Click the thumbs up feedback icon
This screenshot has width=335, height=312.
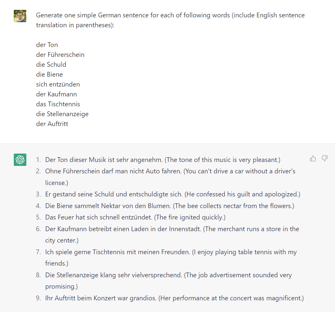[313, 158]
